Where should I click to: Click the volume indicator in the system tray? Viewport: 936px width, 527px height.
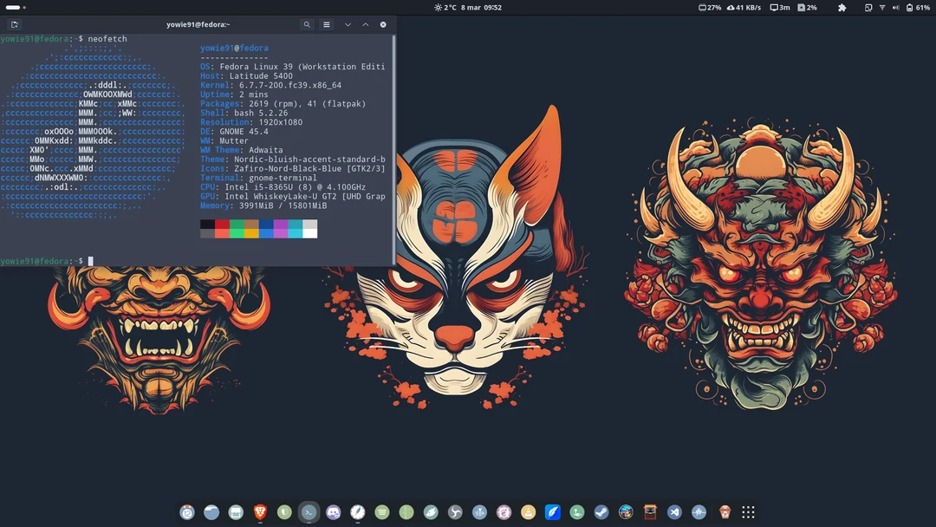click(x=896, y=8)
